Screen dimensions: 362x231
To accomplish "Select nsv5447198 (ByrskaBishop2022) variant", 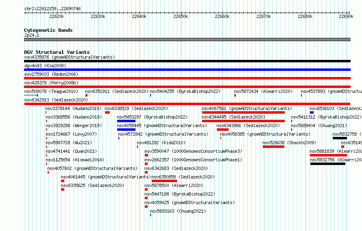I will (180, 194).
